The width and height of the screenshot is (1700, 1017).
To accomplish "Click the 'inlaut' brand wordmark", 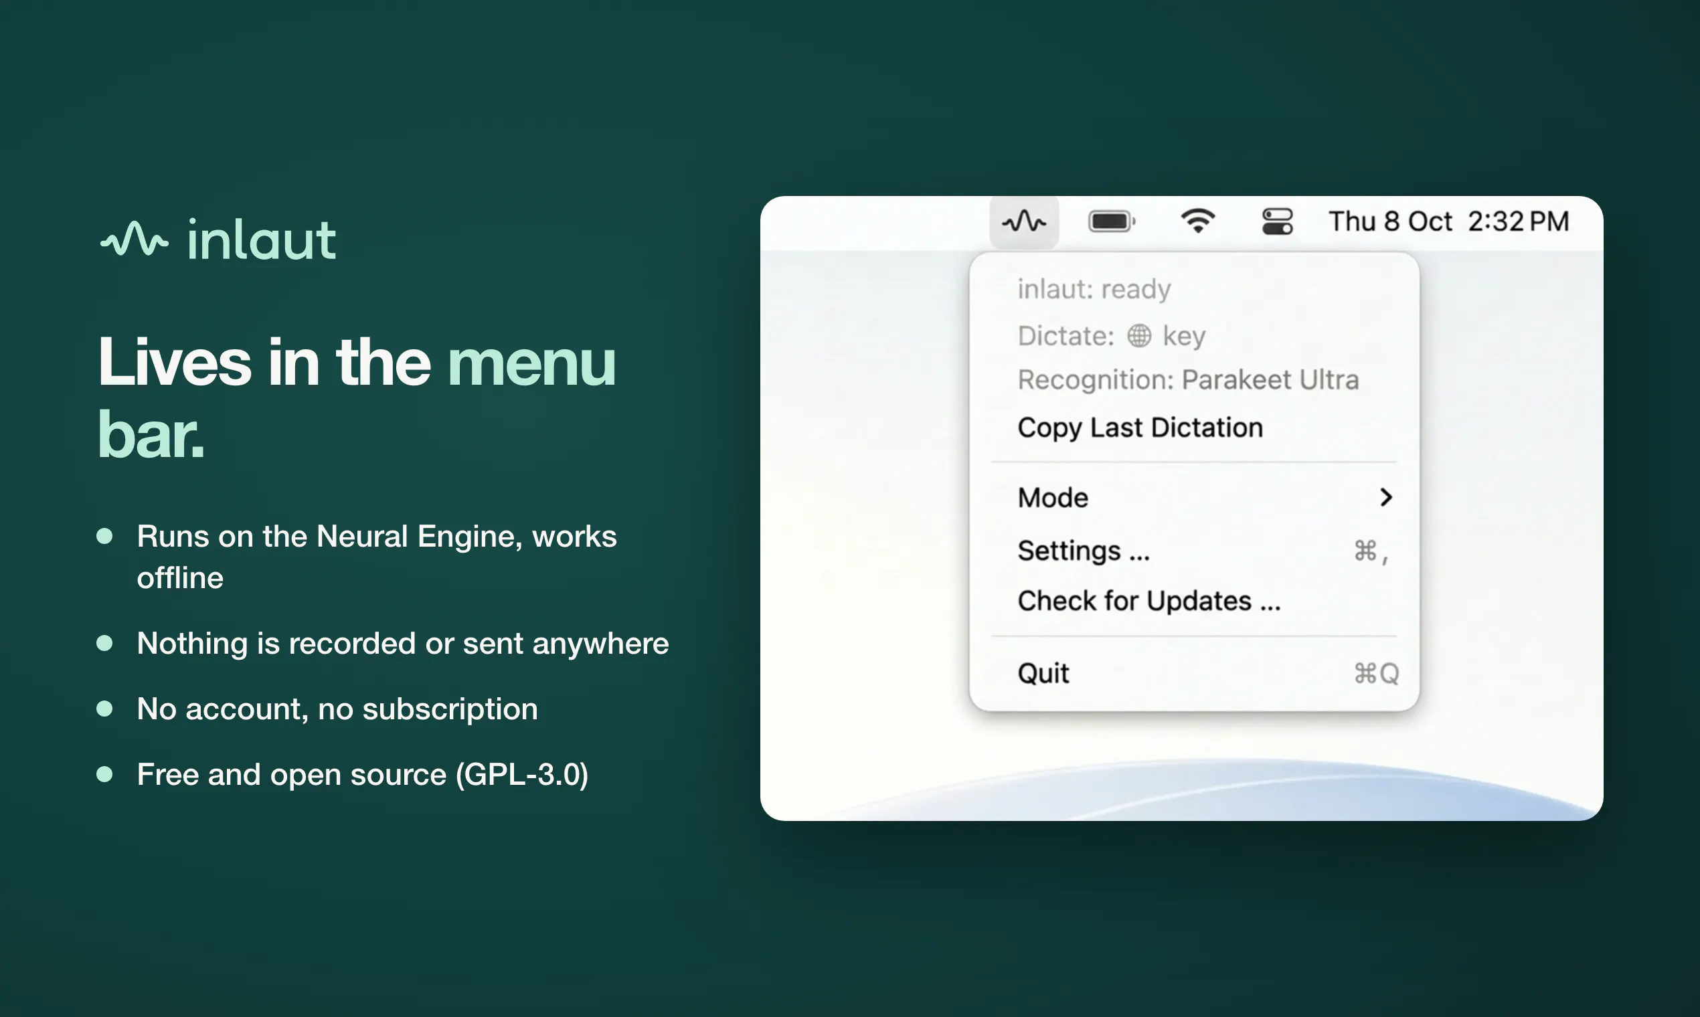I will tap(262, 239).
